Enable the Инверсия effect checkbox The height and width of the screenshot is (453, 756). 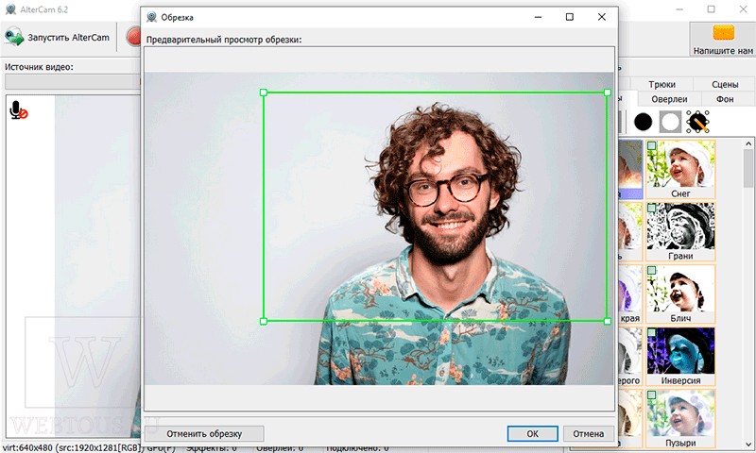pyautogui.click(x=652, y=332)
